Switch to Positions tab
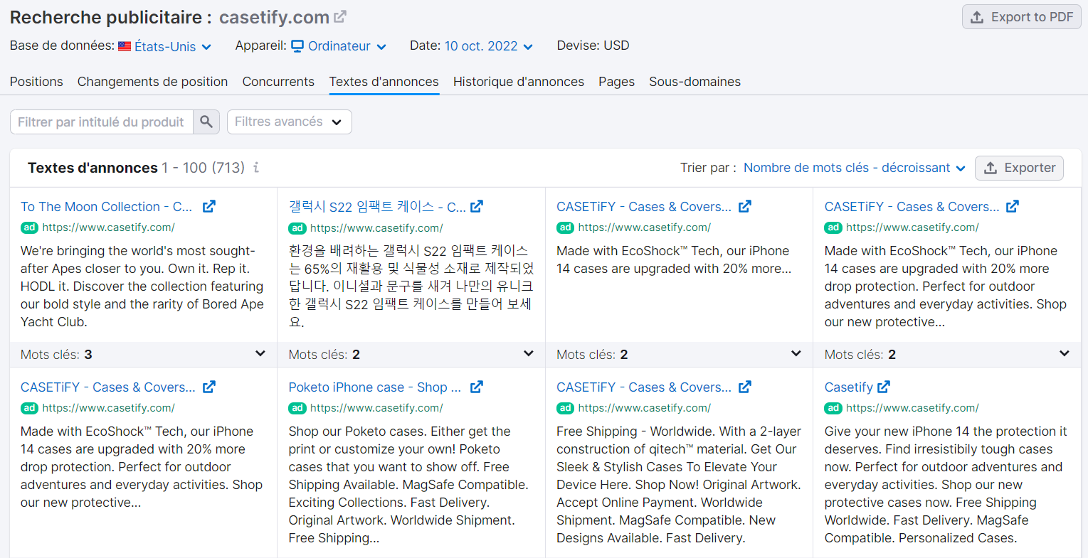The height and width of the screenshot is (558, 1088). (36, 82)
